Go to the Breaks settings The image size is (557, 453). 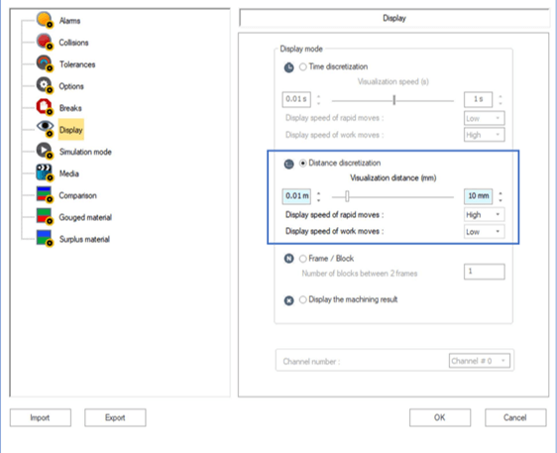pyautogui.click(x=70, y=108)
